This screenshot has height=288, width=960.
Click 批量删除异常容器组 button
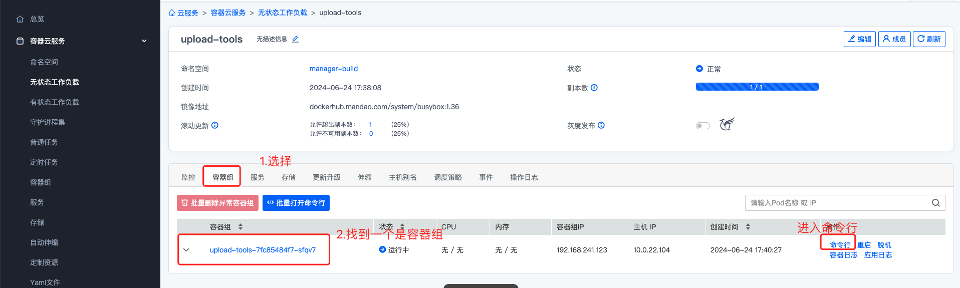click(217, 203)
